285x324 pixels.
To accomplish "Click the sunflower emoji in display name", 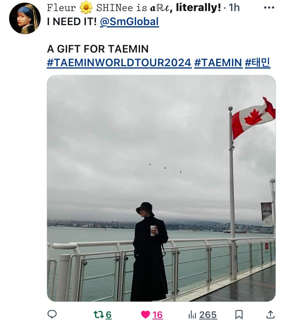I will [86, 8].
